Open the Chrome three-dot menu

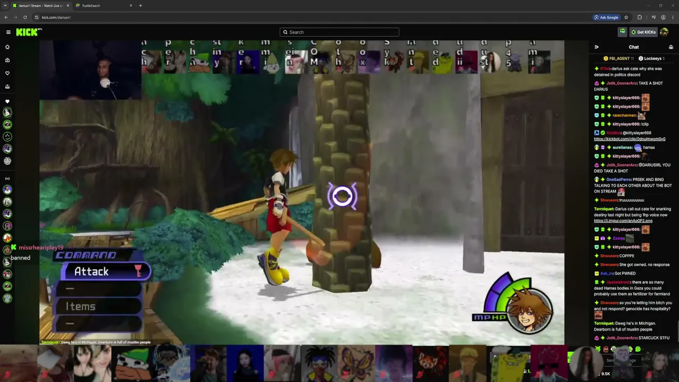(673, 17)
